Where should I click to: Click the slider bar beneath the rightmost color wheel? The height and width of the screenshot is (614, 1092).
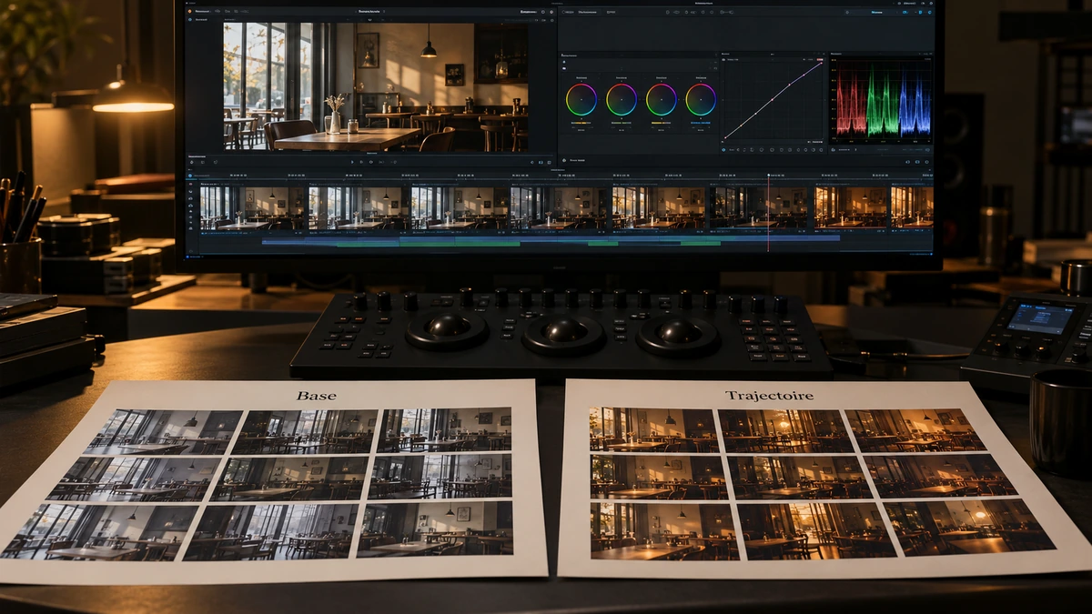tap(701, 122)
